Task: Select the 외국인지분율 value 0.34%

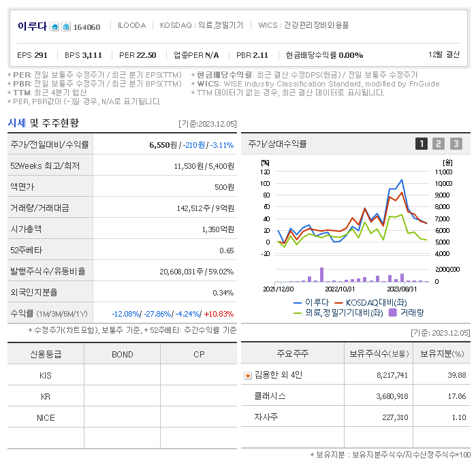Action: tap(223, 293)
